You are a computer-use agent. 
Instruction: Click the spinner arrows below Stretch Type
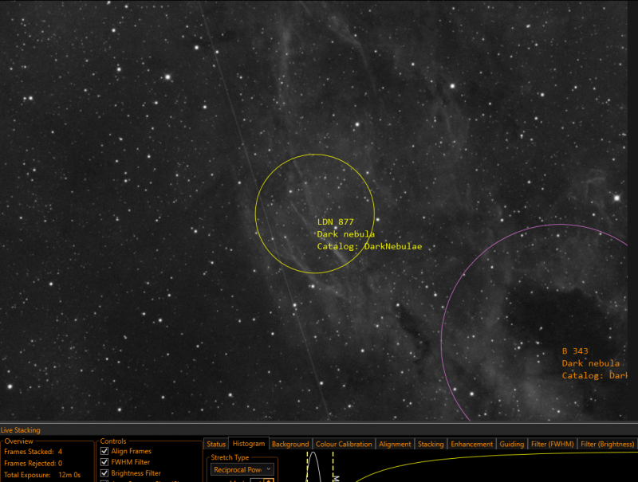point(269,480)
